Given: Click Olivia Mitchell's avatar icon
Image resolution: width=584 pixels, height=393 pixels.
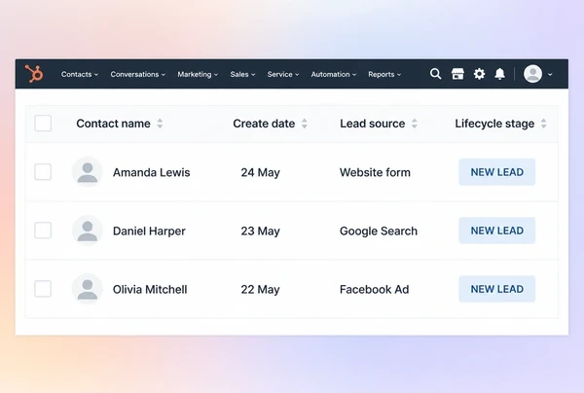Looking at the screenshot, I should tap(88, 289).
